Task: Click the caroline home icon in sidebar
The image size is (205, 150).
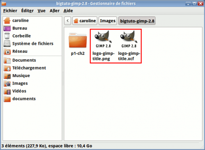Action: point(7,21)
